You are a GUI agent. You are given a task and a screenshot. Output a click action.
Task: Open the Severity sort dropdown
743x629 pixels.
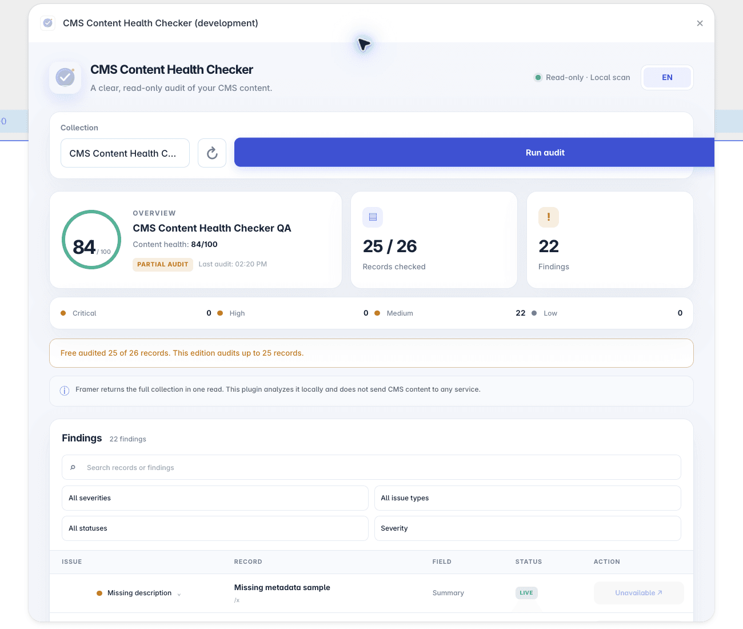[x=528, y=528]
